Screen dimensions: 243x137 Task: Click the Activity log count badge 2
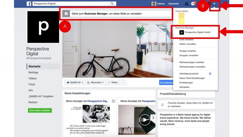(x=210, y=74)
